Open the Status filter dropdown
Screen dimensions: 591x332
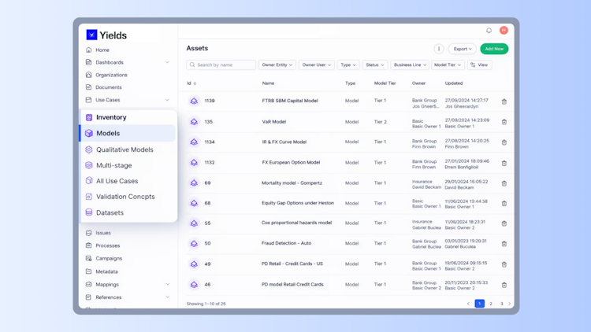(x=374, y=65)
